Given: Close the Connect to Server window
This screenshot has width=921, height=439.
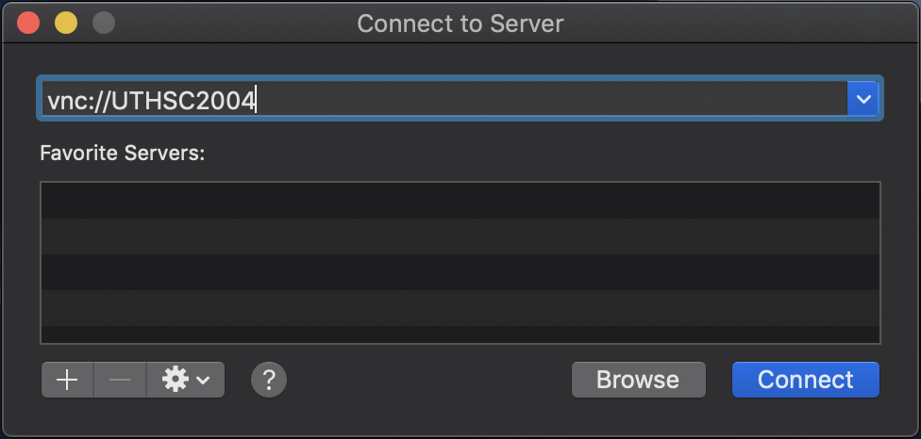Looking at the screenshot, I should 28,24.
